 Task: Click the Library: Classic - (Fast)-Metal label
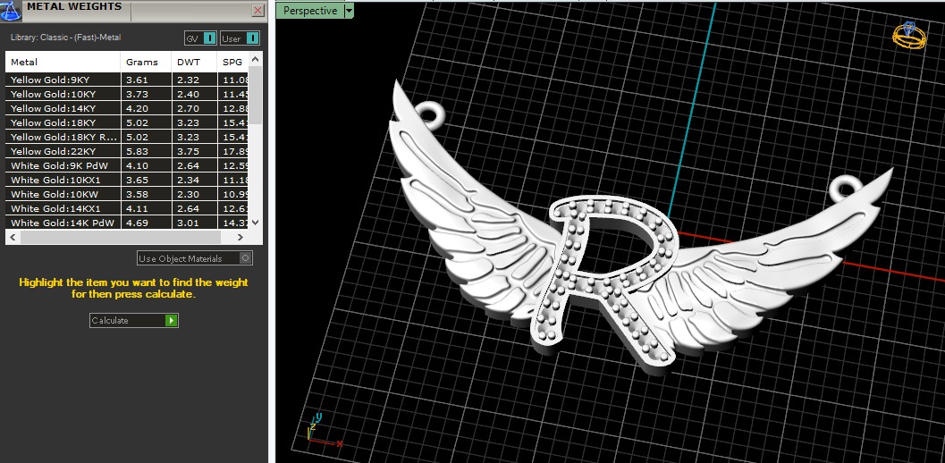(65, 38)
